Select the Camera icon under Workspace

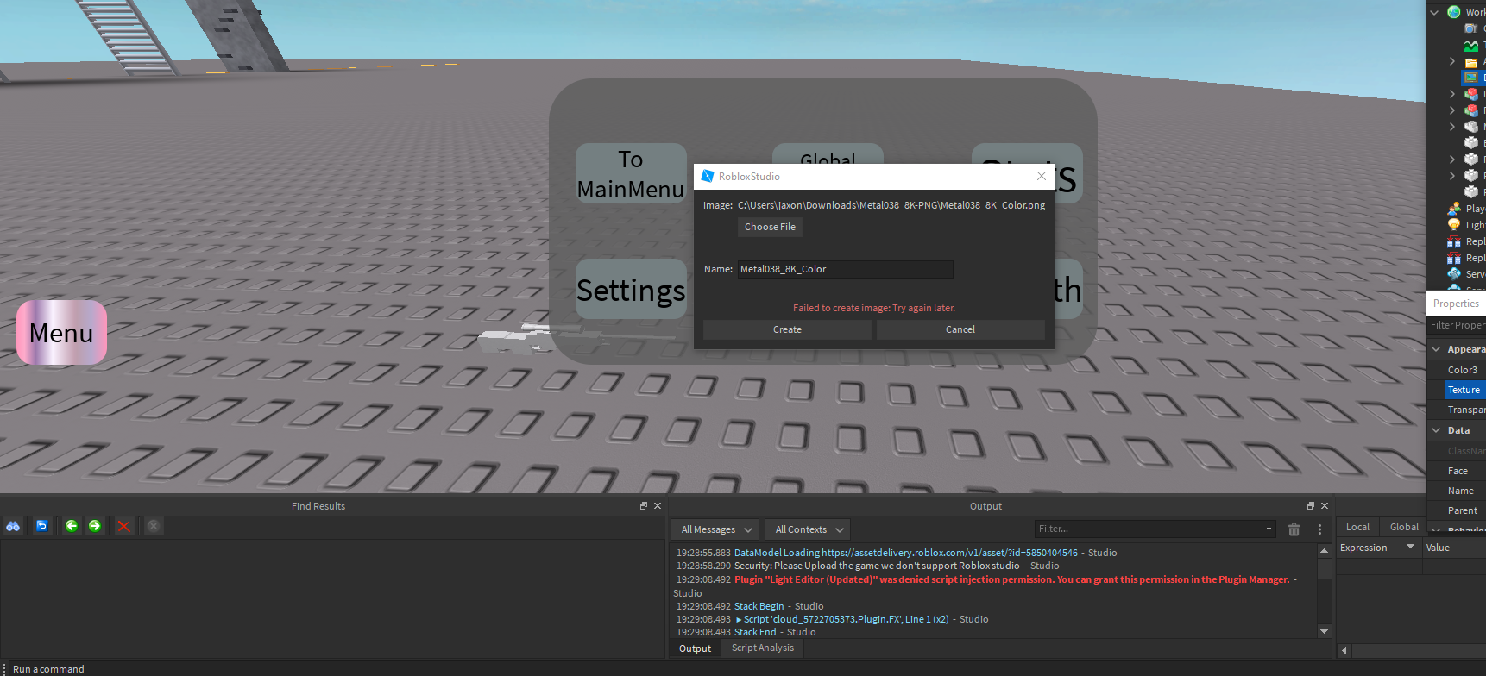(x=1471, y=28)
